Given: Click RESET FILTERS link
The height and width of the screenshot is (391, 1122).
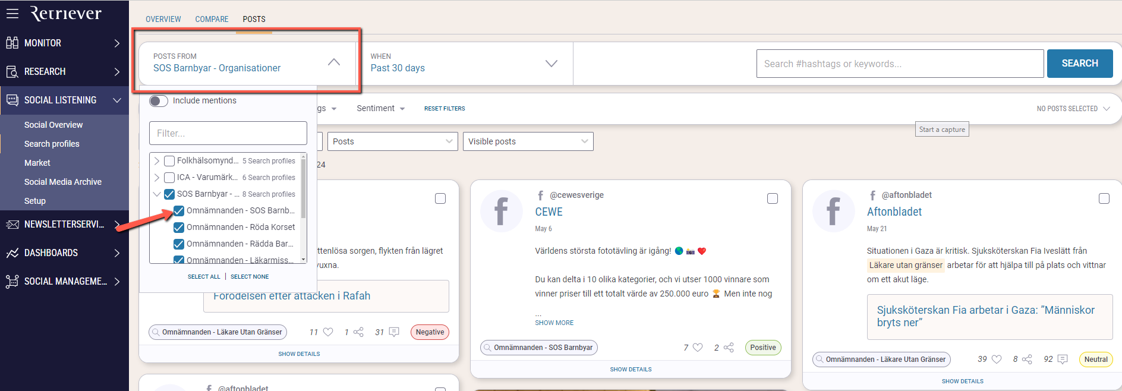Looking at the screenshot, I should pyautogui.click(x=445, y=109).
